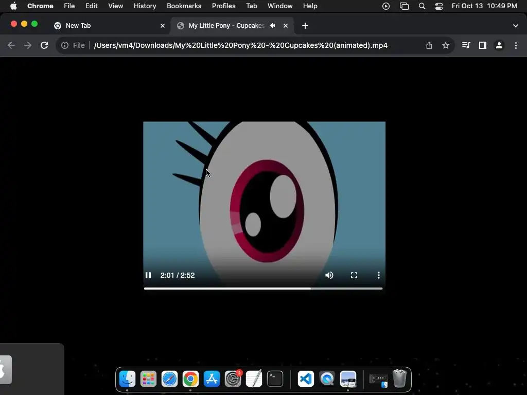Viewport: 527px width, 395px height.
Task: Mute tab via audio indicator icon
Action: click(273, 26)
